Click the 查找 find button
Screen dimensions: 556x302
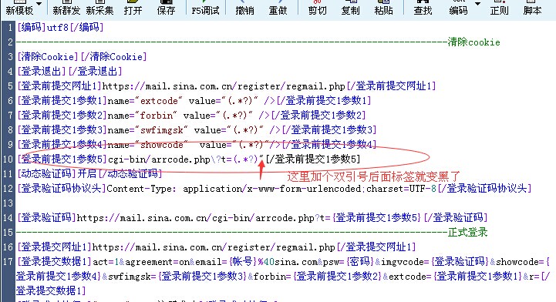423,8
